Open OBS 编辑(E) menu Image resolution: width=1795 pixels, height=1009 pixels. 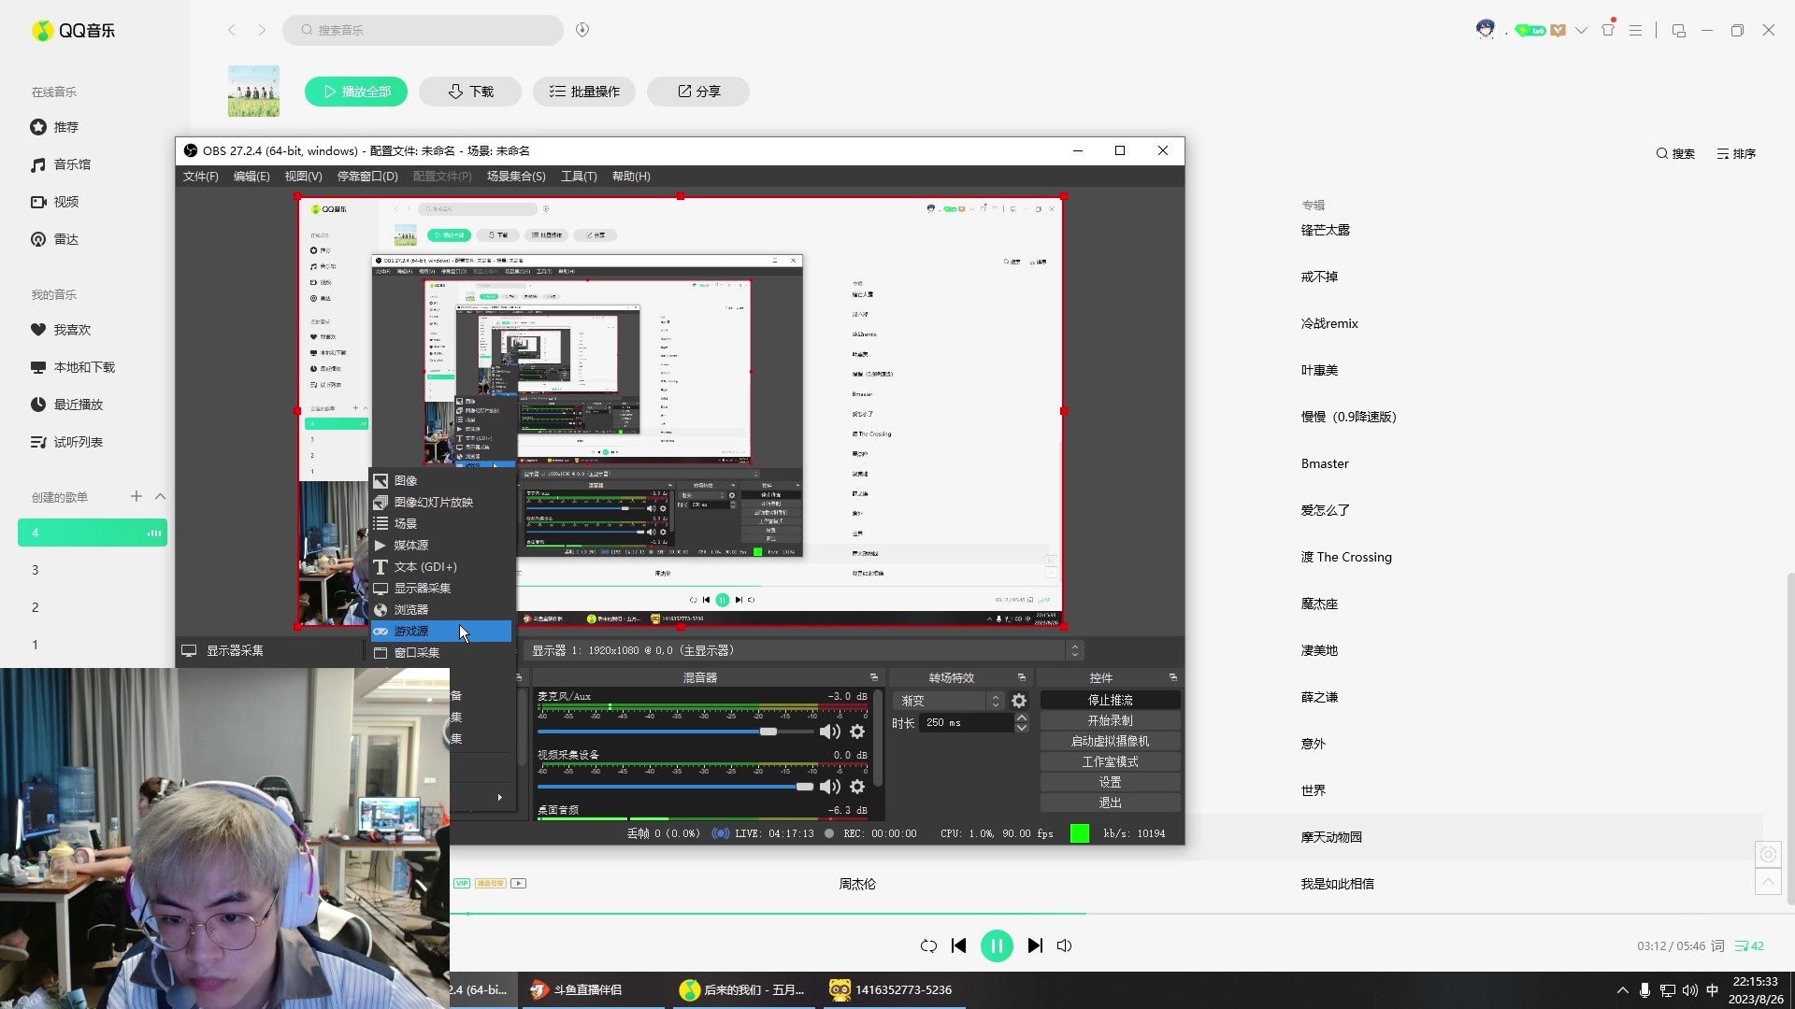(x=251, y=176)
